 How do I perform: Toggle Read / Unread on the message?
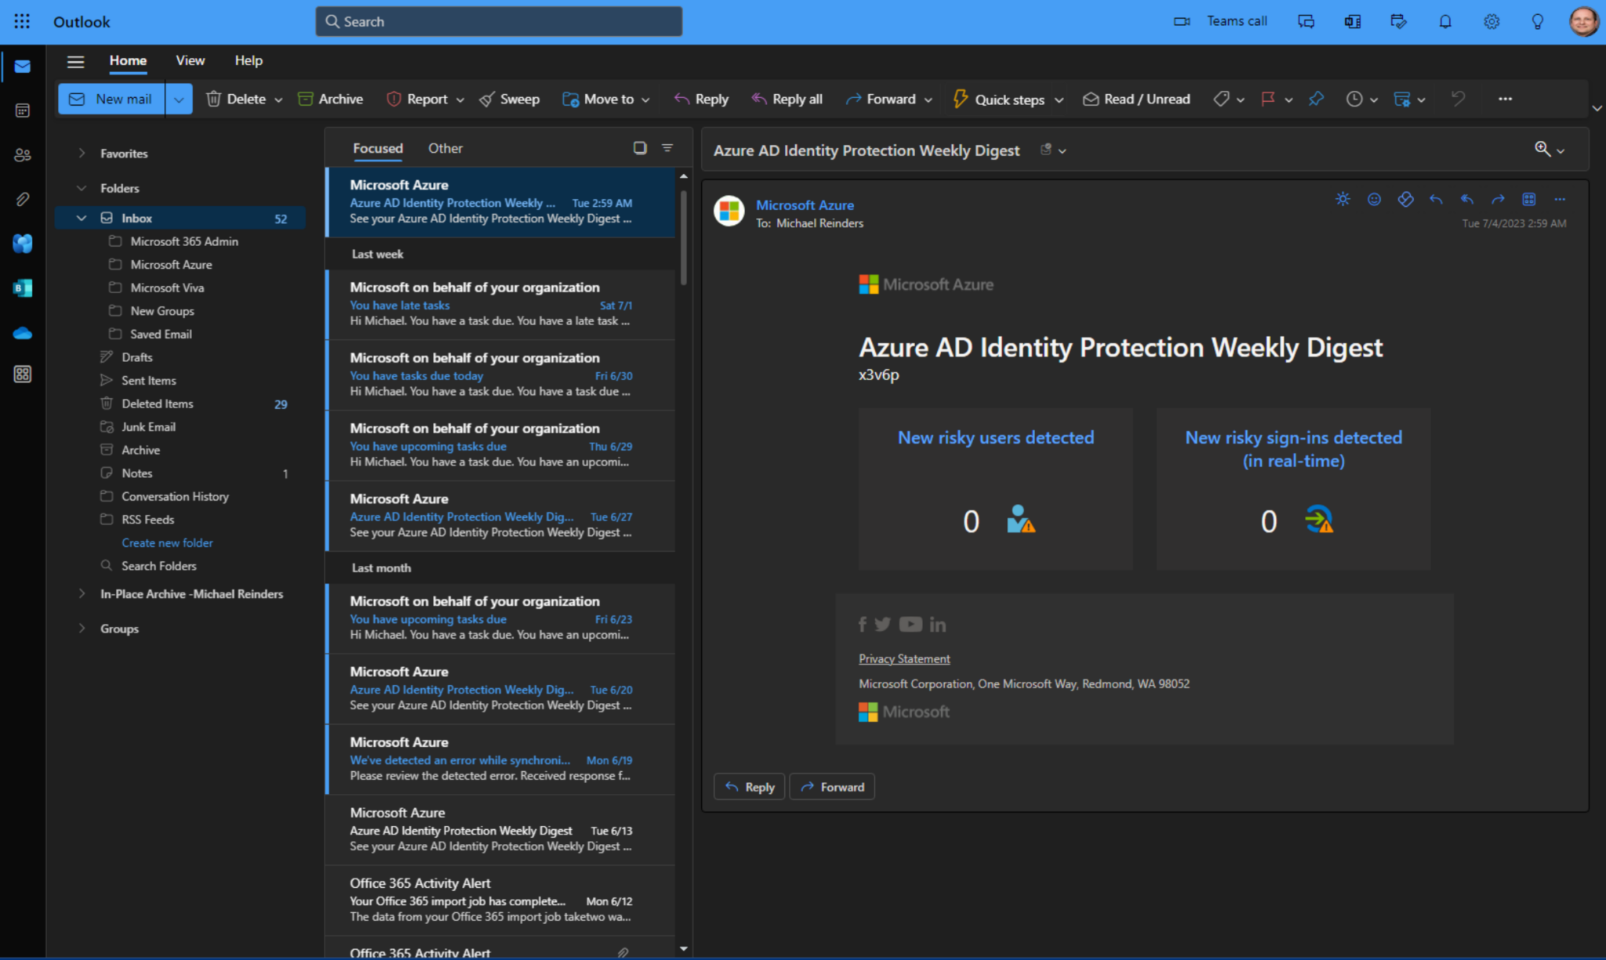pos(1136,99)
